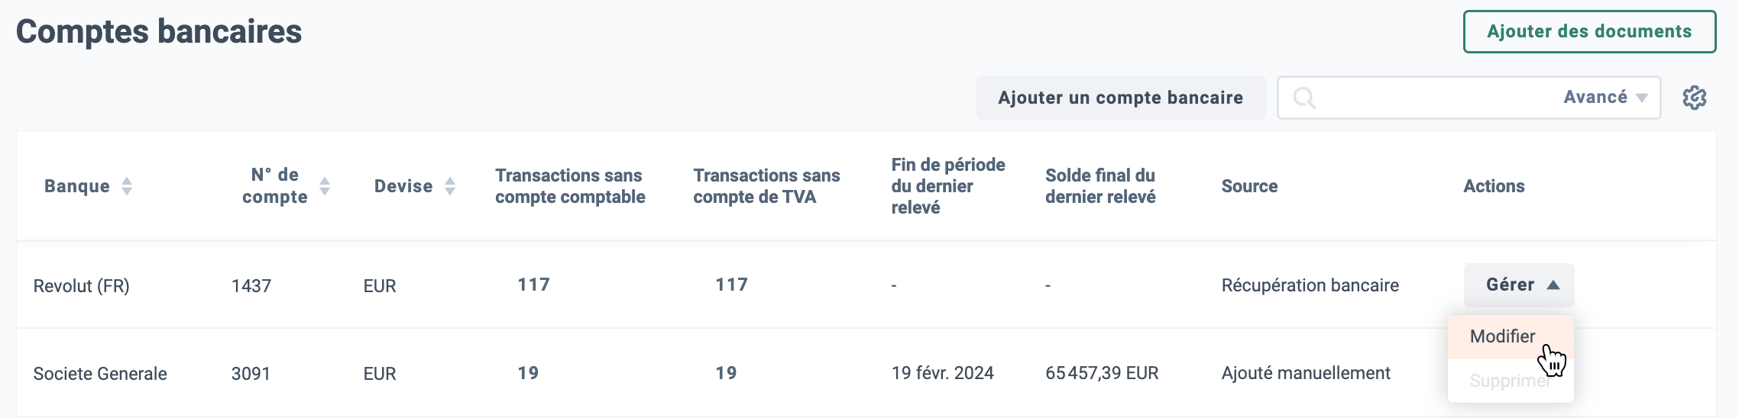The image size is (1739, 418).
Task: Click 117 transactions sans compte de TVA
Action: tap(731, 285)
